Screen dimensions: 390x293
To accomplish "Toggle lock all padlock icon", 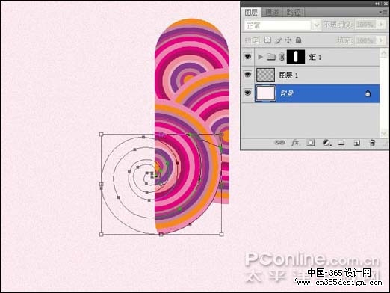I will [298, 40].
